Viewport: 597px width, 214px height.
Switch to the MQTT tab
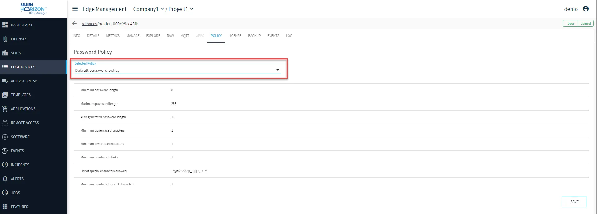pyautogui.click(x=185, y=36)
